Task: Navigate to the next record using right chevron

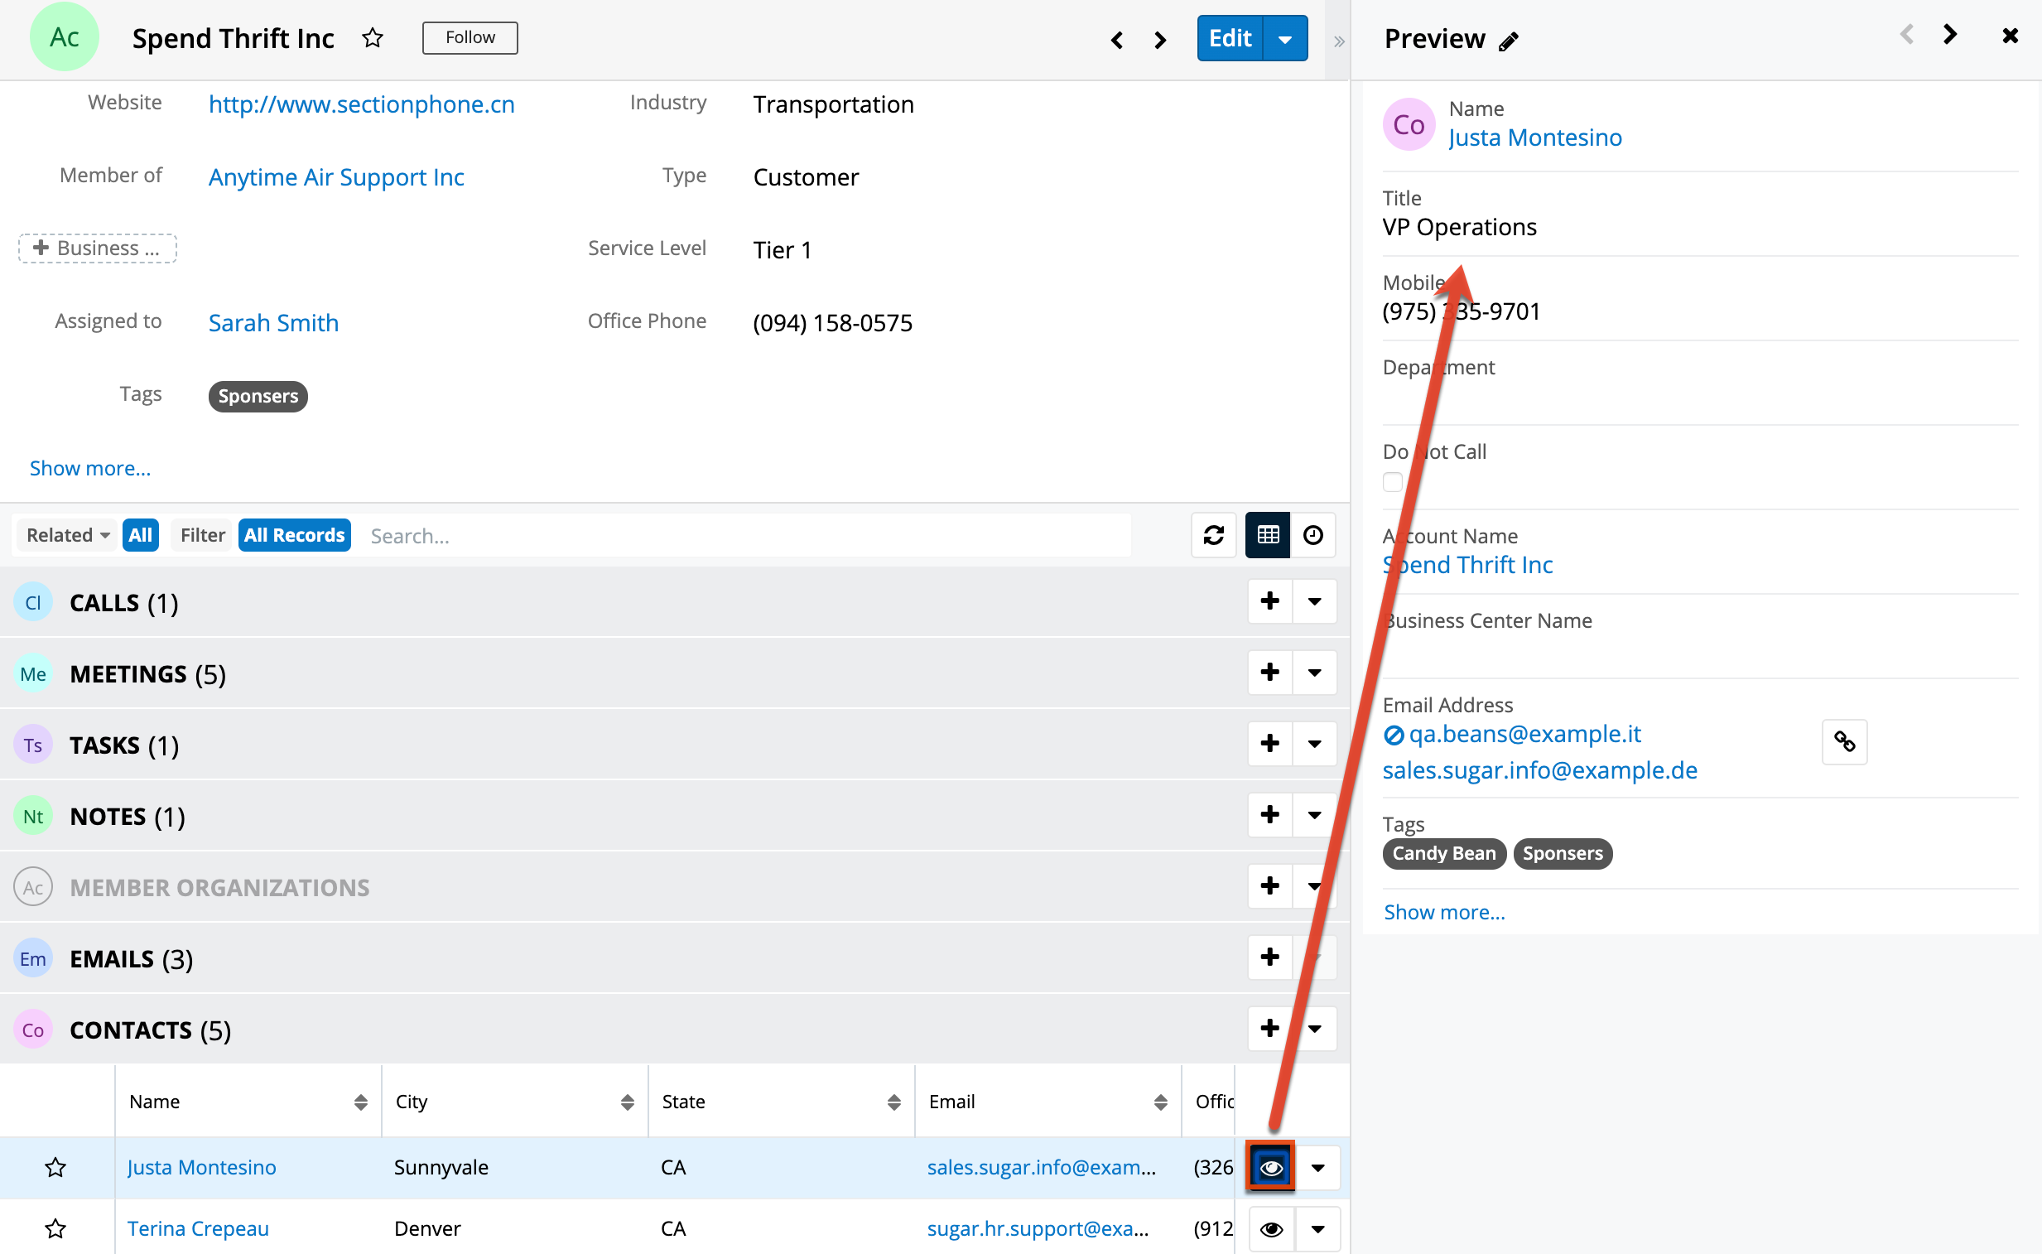Action: [x=1159, y=39]
